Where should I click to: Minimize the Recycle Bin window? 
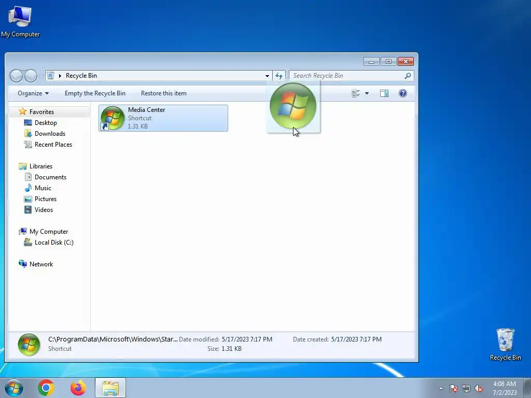point(371,62)
